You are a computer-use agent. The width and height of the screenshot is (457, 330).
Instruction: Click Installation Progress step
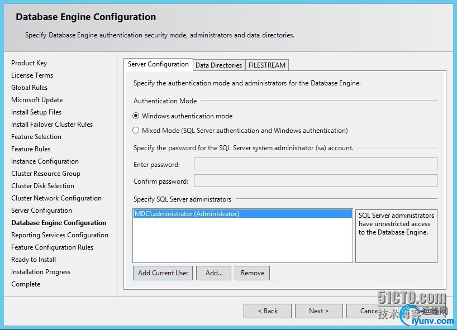click(41, 272)
